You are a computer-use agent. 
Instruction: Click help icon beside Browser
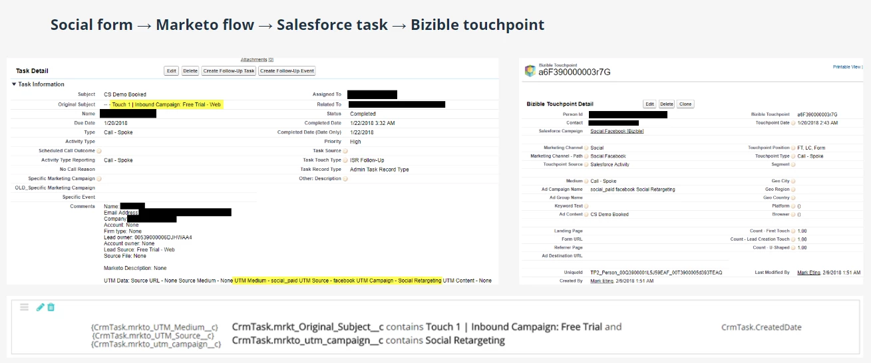[794, 215]
